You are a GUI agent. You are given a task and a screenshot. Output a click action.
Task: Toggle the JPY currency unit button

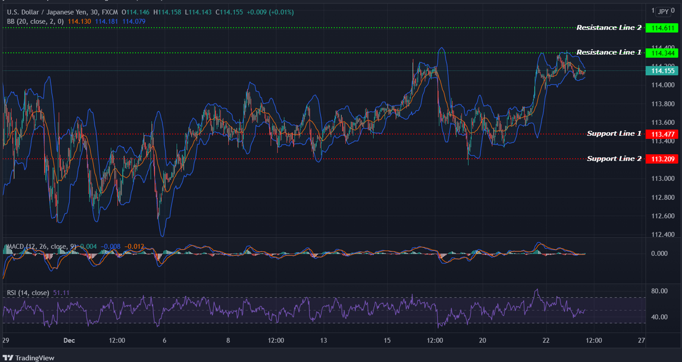pos(663,11)
